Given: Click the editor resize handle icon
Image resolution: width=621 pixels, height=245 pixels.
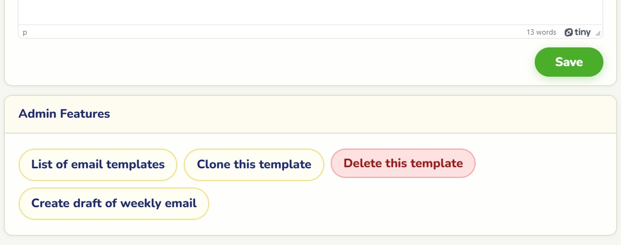Looking at the screenshot, I should point(598,34).
